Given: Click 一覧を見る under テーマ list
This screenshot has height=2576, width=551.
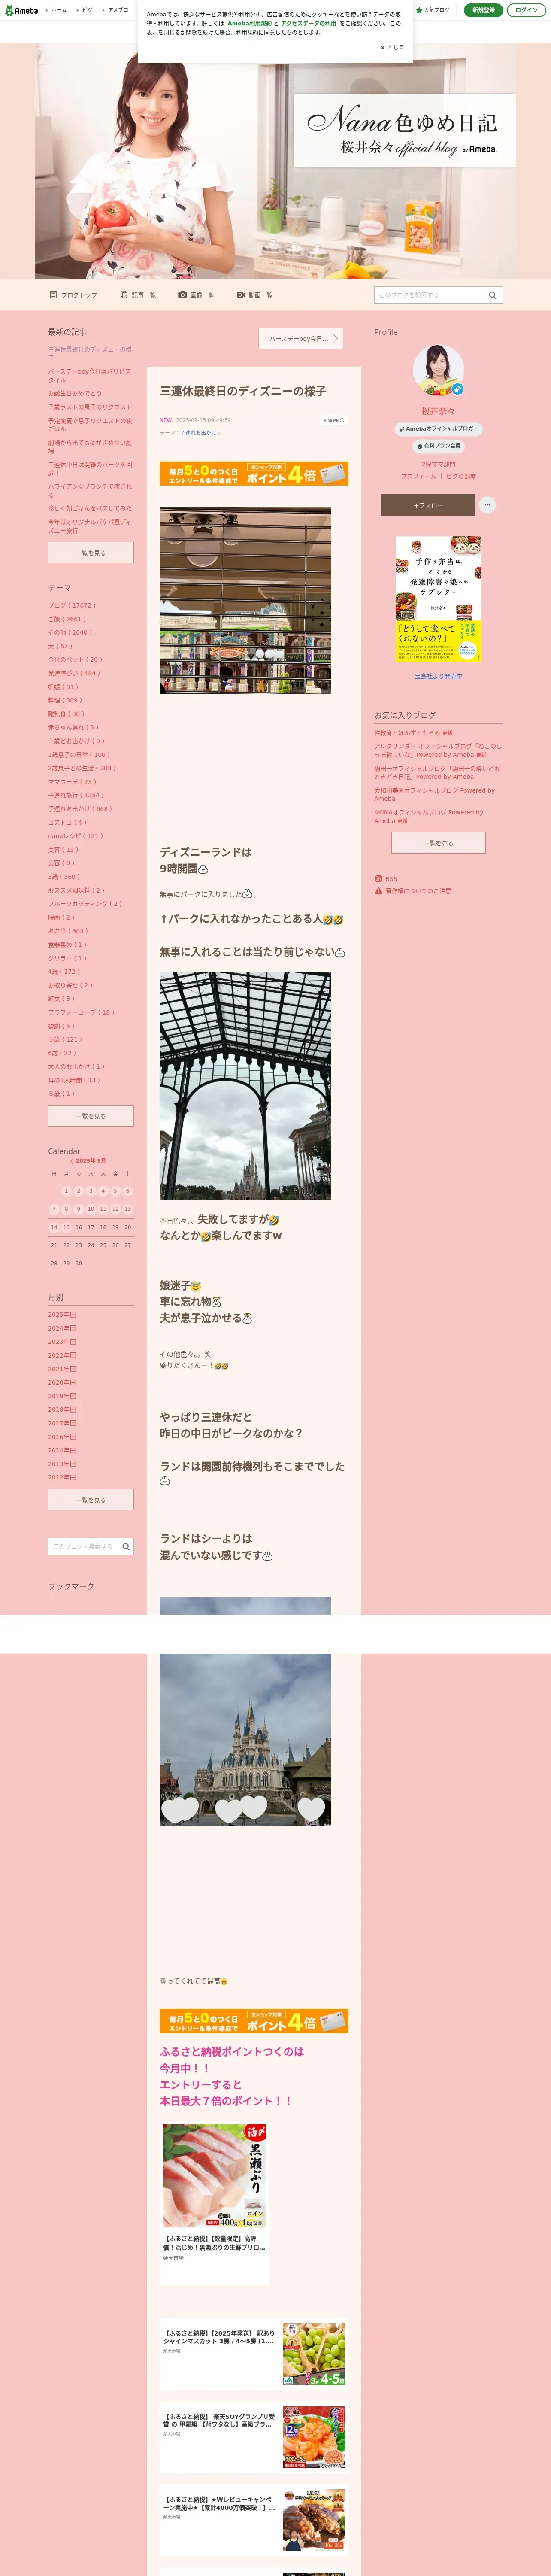Looking at the screenshot, I should [x=91, y=1116].
